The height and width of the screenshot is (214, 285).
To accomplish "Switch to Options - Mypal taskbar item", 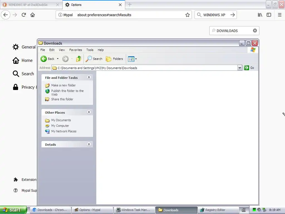I will click(x=92, y=210).
